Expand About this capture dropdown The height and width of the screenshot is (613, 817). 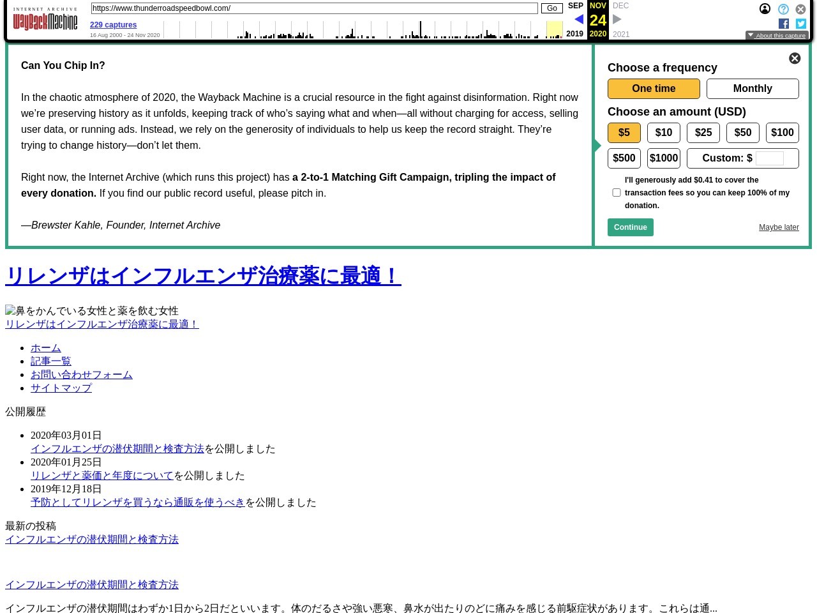coord(777,35)
